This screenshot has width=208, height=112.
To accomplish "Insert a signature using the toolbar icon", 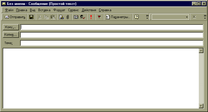I will [61, 17].
